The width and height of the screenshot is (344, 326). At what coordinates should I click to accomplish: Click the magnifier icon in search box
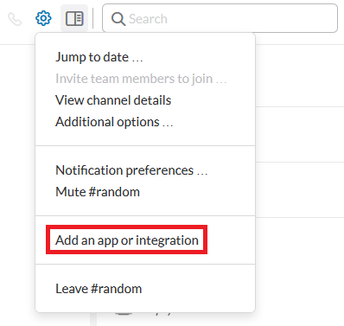pyautogui.click(x=118, y=19)
